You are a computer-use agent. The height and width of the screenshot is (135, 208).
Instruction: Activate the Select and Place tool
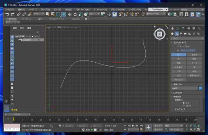point(86,14)
